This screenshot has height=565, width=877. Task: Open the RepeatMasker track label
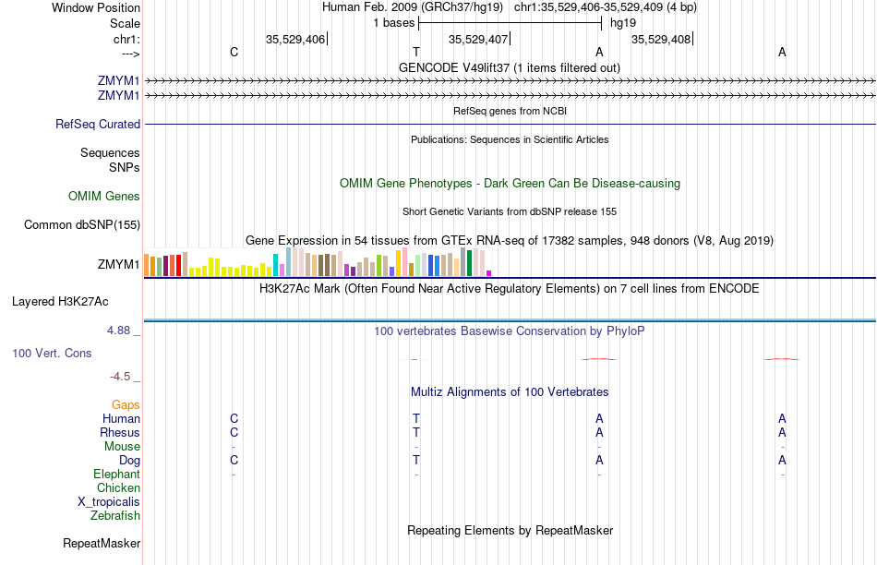(102, 543)
